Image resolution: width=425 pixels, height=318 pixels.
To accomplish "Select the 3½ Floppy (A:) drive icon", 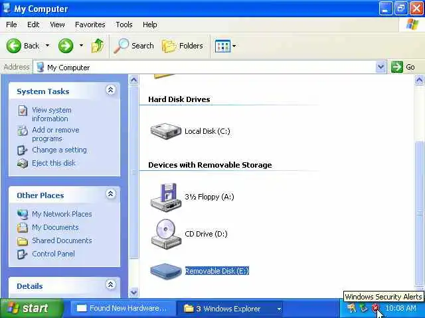I will 165,197.
